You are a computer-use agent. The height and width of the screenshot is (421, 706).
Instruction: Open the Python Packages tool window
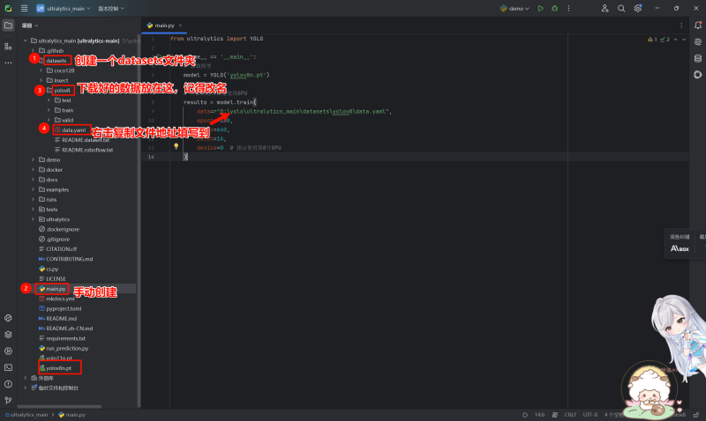pos(8,334)
